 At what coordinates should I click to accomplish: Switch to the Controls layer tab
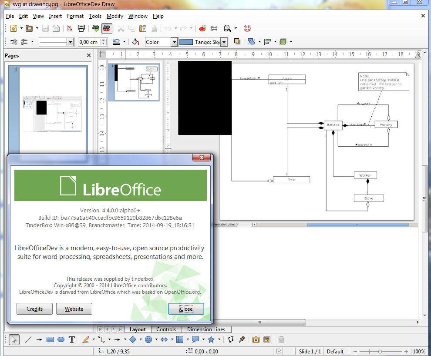[x=166, y=329]
